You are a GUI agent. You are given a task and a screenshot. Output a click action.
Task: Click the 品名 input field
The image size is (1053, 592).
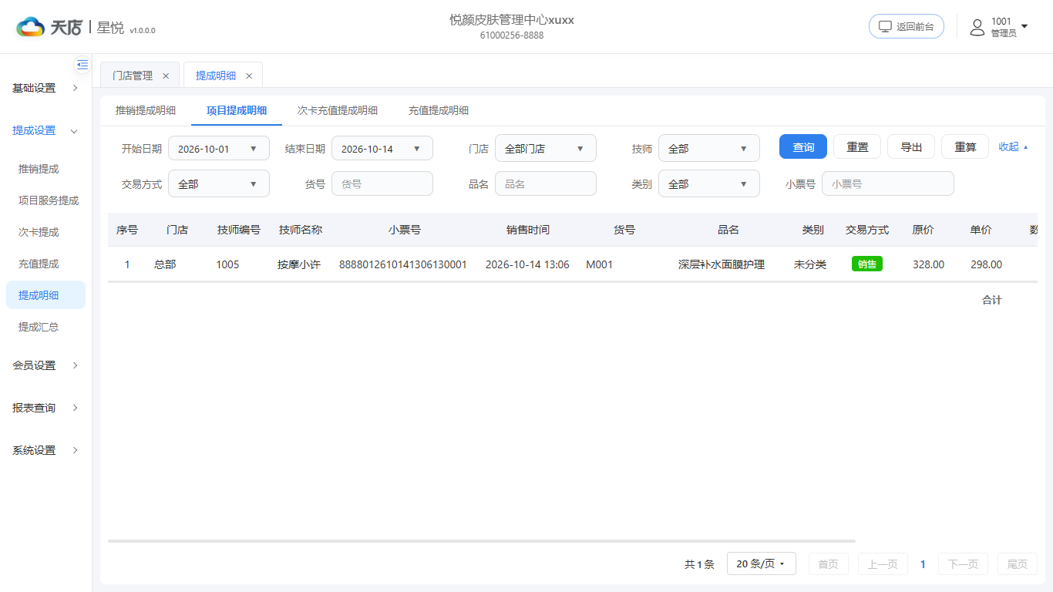[546, 183]
